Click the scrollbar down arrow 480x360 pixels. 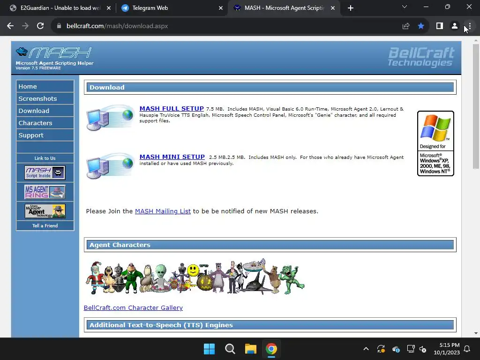476,333
